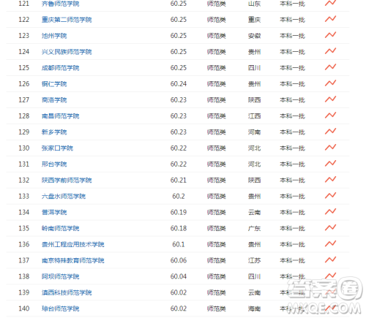Open the 重庆第二师范学院 school link
Viewport: 366px width, 318px height.
(67, 20)
